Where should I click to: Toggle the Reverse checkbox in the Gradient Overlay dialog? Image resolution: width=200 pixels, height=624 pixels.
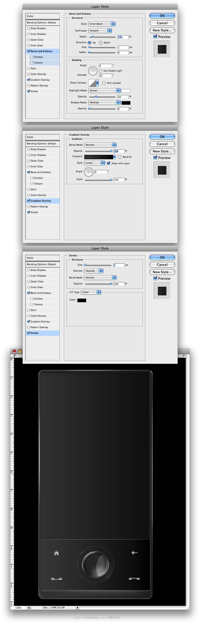[x=120, y=157]
